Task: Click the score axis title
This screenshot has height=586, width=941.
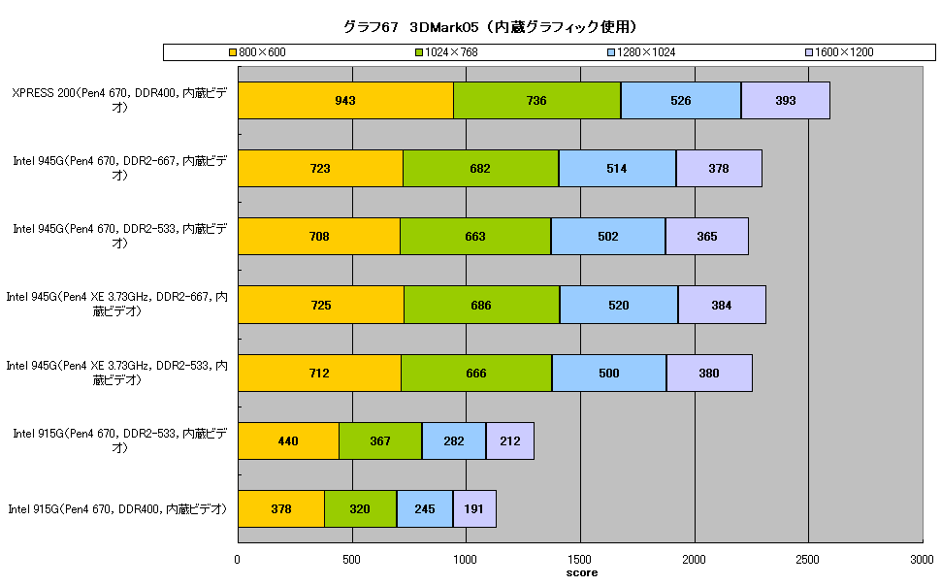Action: tap(581, 572)
